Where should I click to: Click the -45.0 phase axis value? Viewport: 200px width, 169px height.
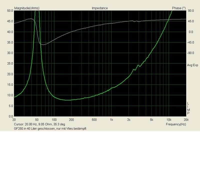[x=190, y=42]
